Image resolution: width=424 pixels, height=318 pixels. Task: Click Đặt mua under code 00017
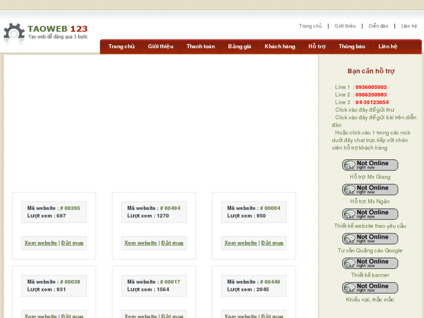pos(172,316)
